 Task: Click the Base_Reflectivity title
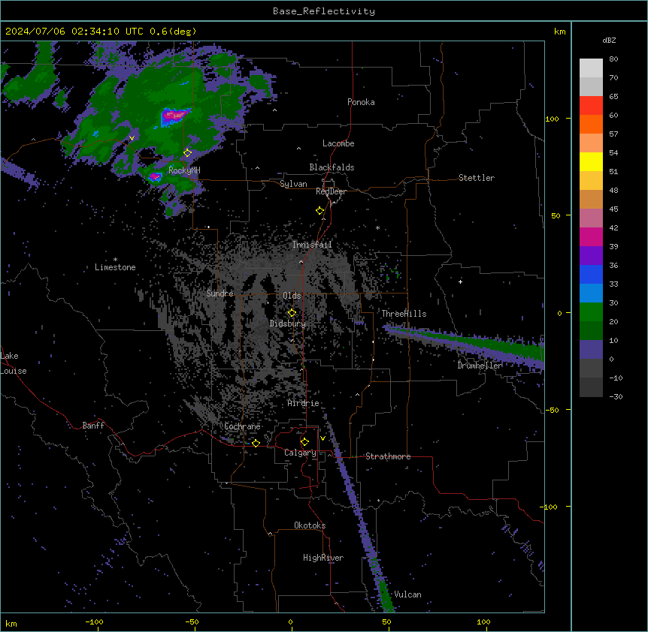coord(324,11)
